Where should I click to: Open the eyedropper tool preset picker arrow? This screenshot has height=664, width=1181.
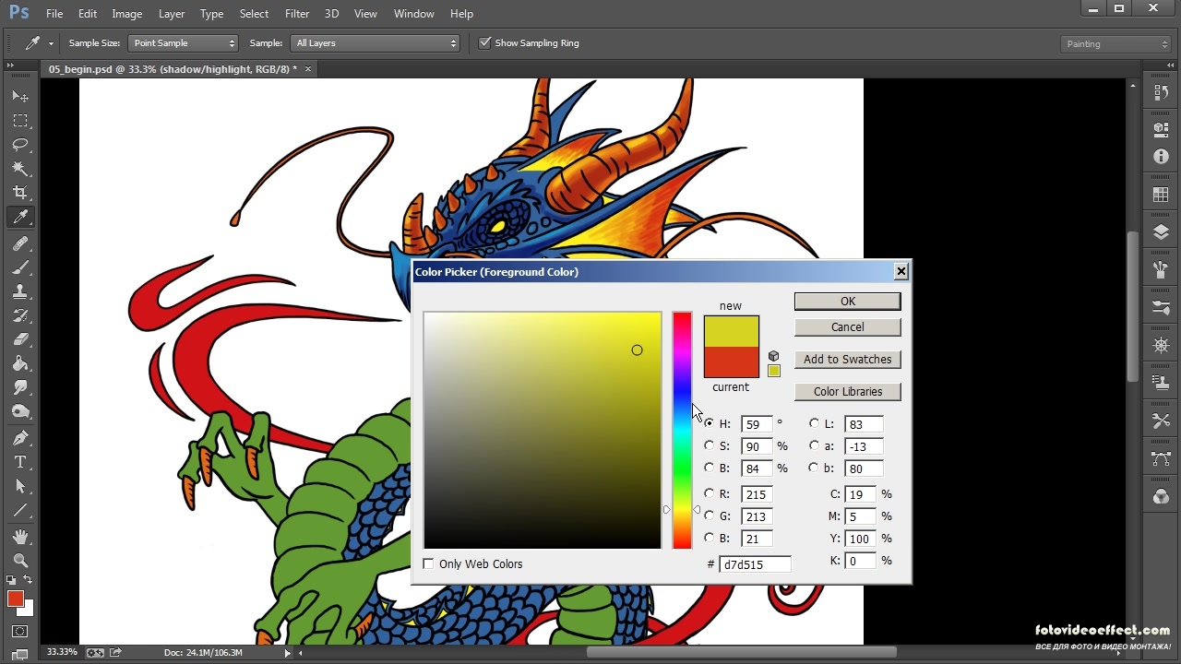[x=51, y=43]
